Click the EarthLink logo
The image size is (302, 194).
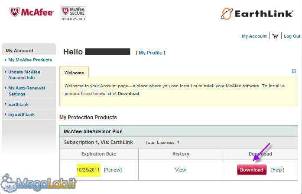point(257,14)
